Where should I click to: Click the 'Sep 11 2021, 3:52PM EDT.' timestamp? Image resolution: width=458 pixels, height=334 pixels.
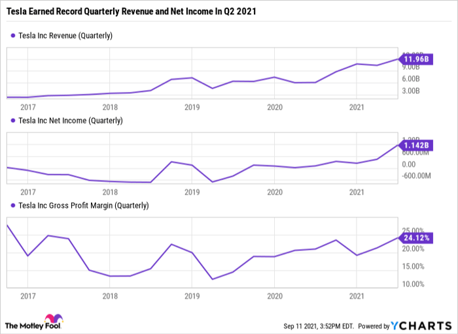tap(319, 326)
